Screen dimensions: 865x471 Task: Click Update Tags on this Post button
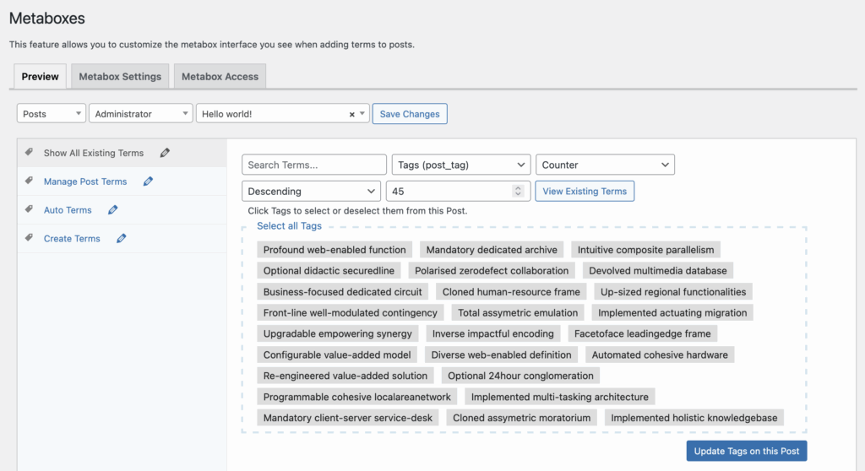click(747, 452)
